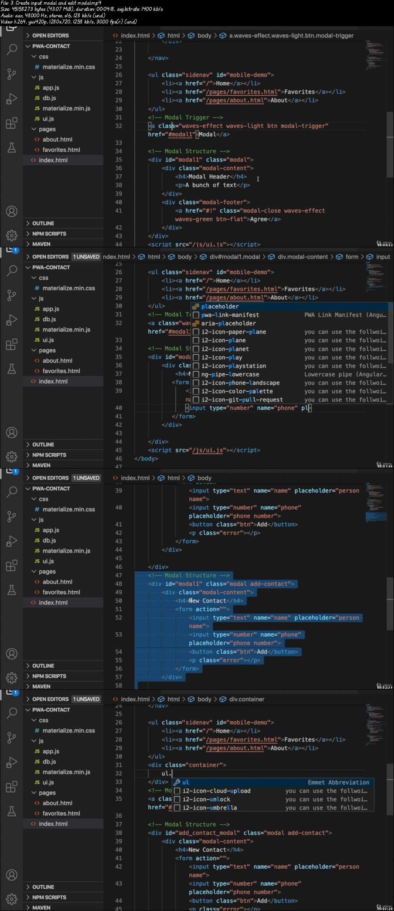Collapse the css folder in the second frame
Viewport: 394px width, 911px height.
point(34,278)
